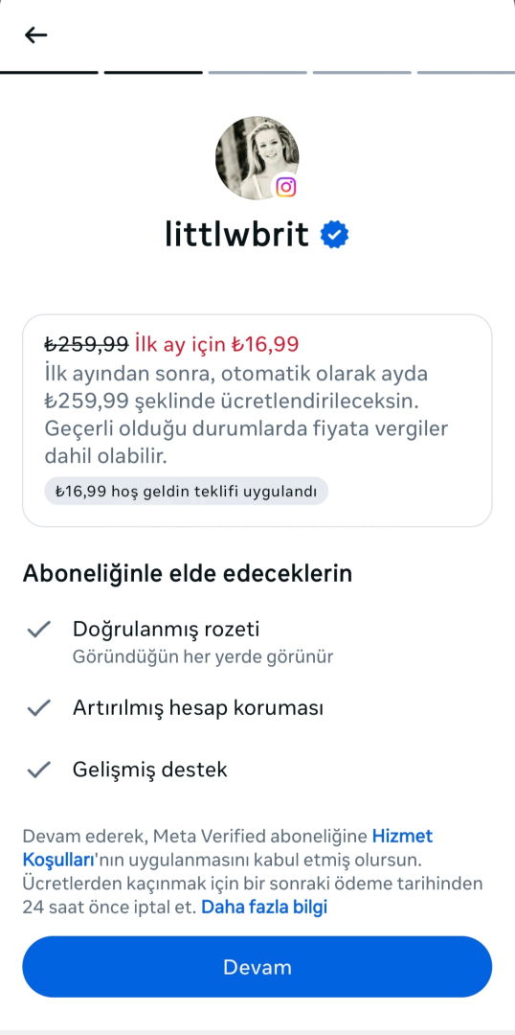Tap the hoş geldin teklifi uygulandı chip
The width and height of the screenshot is (515, 1035).
(x=186, y=491)
